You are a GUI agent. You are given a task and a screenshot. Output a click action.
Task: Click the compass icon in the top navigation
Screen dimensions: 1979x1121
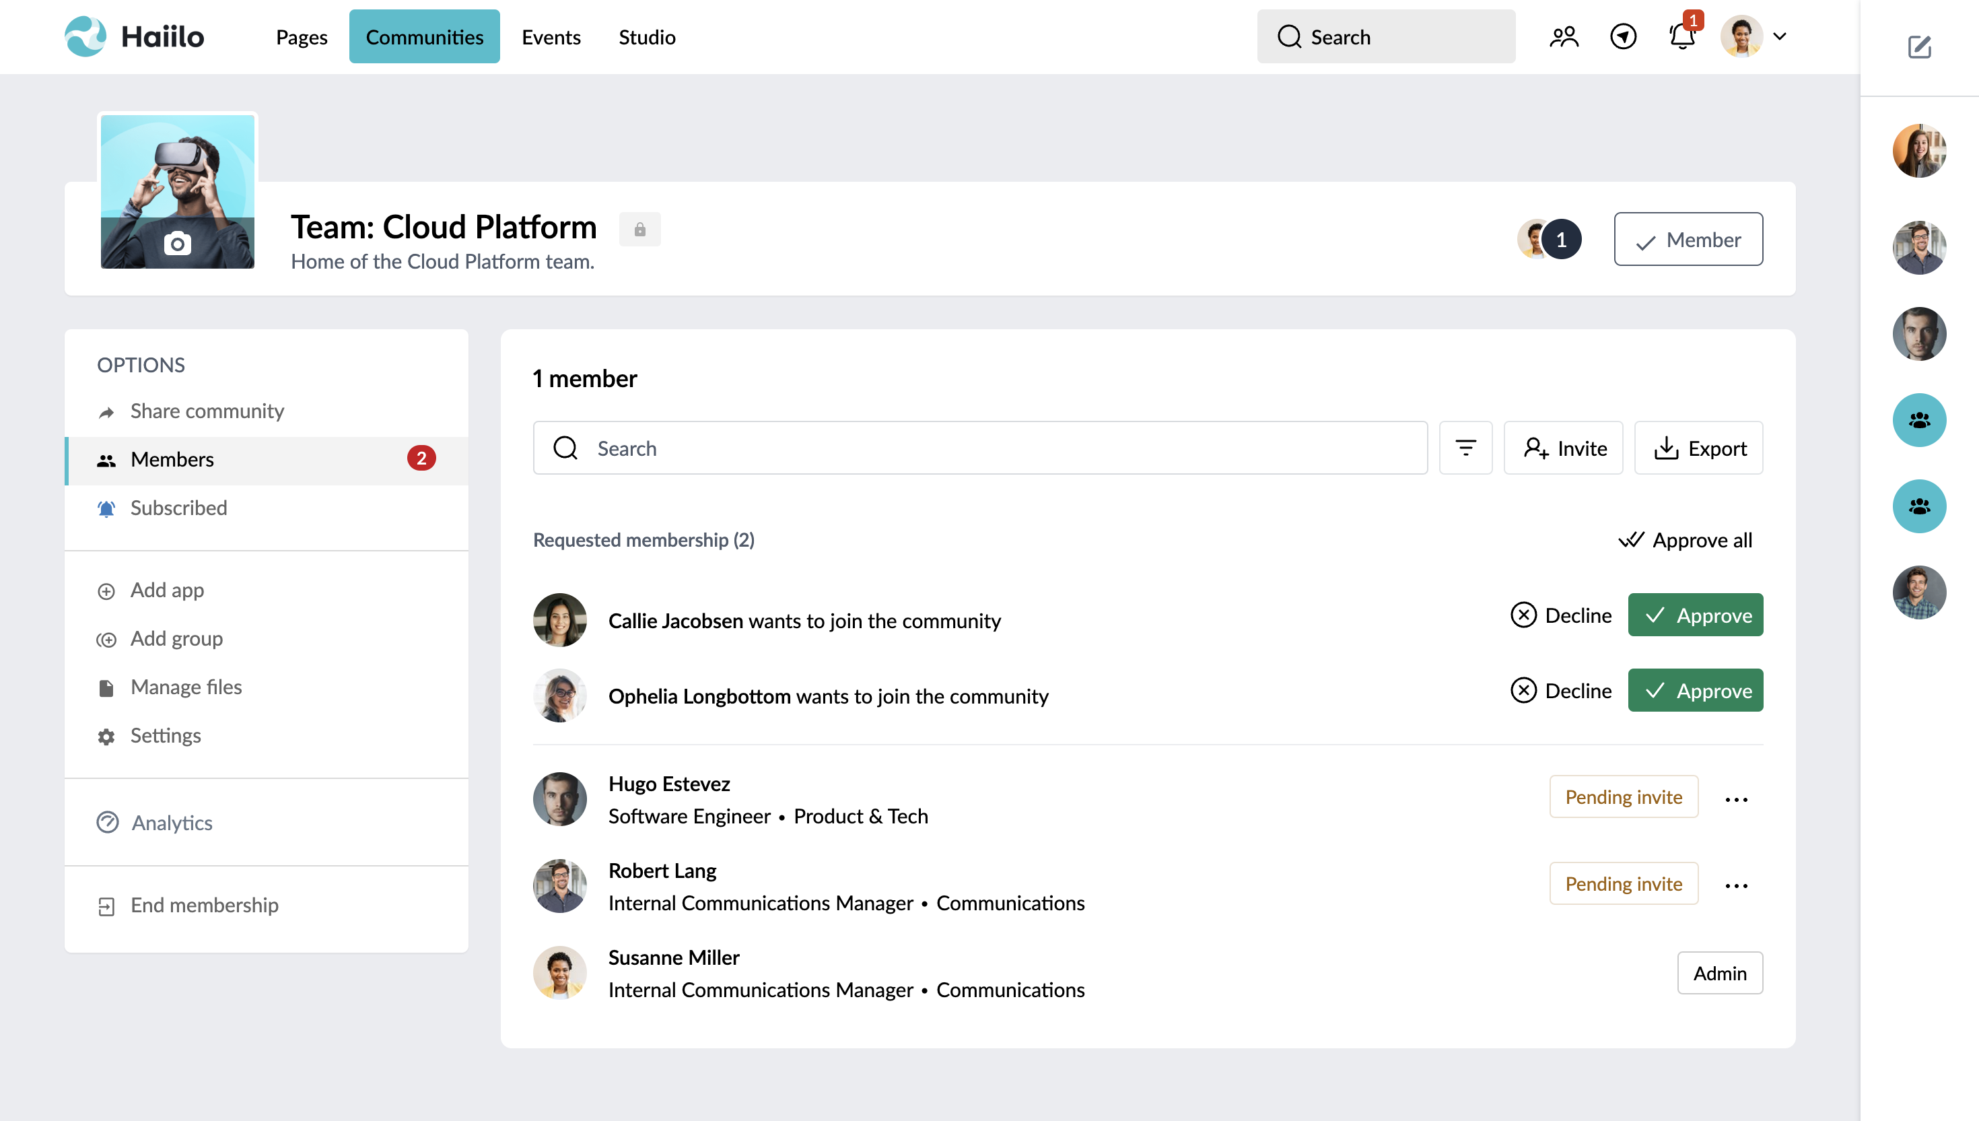[1623, 36]
